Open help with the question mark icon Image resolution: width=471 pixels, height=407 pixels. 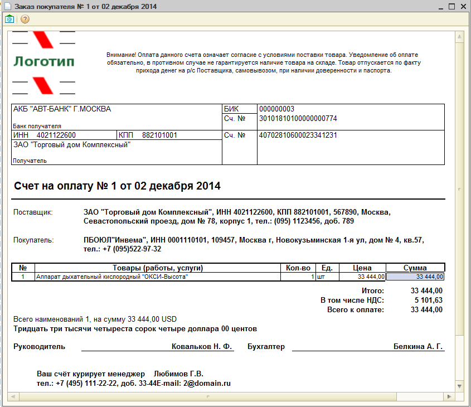point(25,19)
